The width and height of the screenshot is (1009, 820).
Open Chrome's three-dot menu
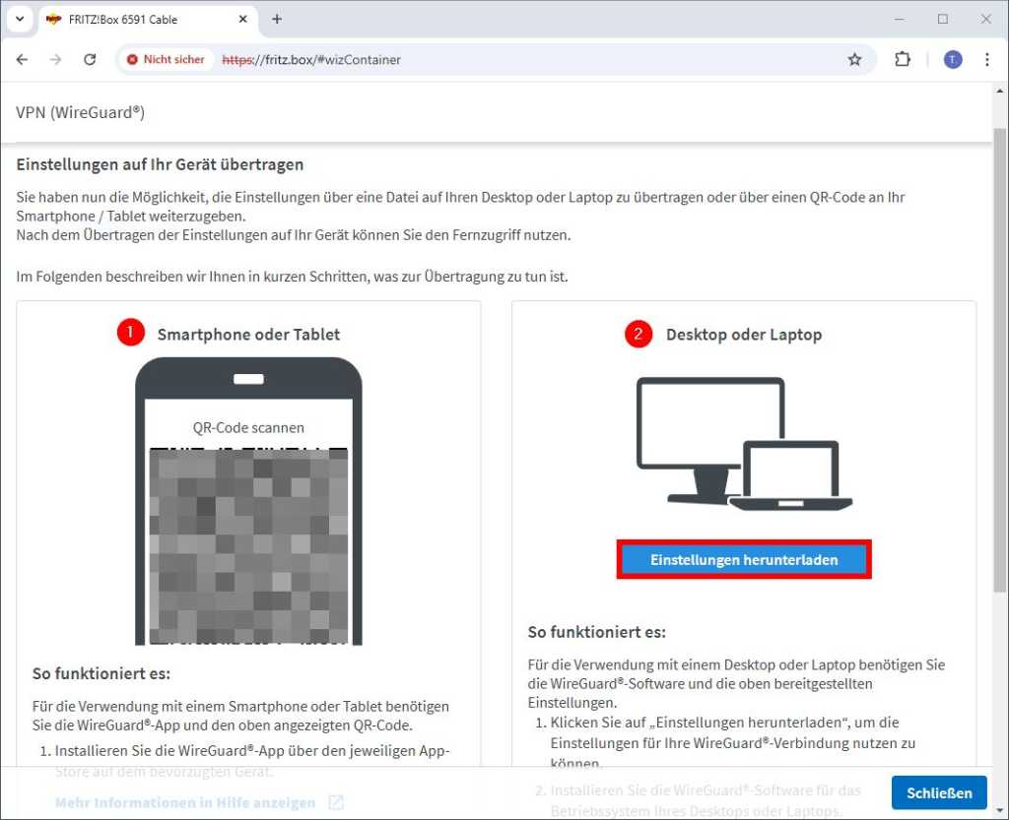987,60
